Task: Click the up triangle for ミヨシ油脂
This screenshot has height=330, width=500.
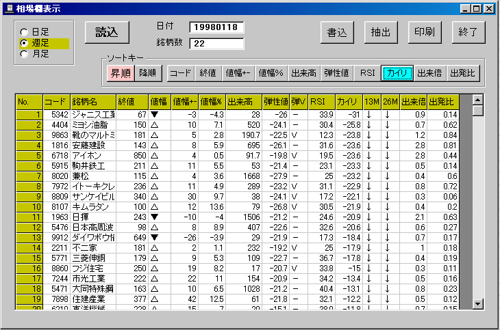Action: pyautogui.click(x=155, y=125)
